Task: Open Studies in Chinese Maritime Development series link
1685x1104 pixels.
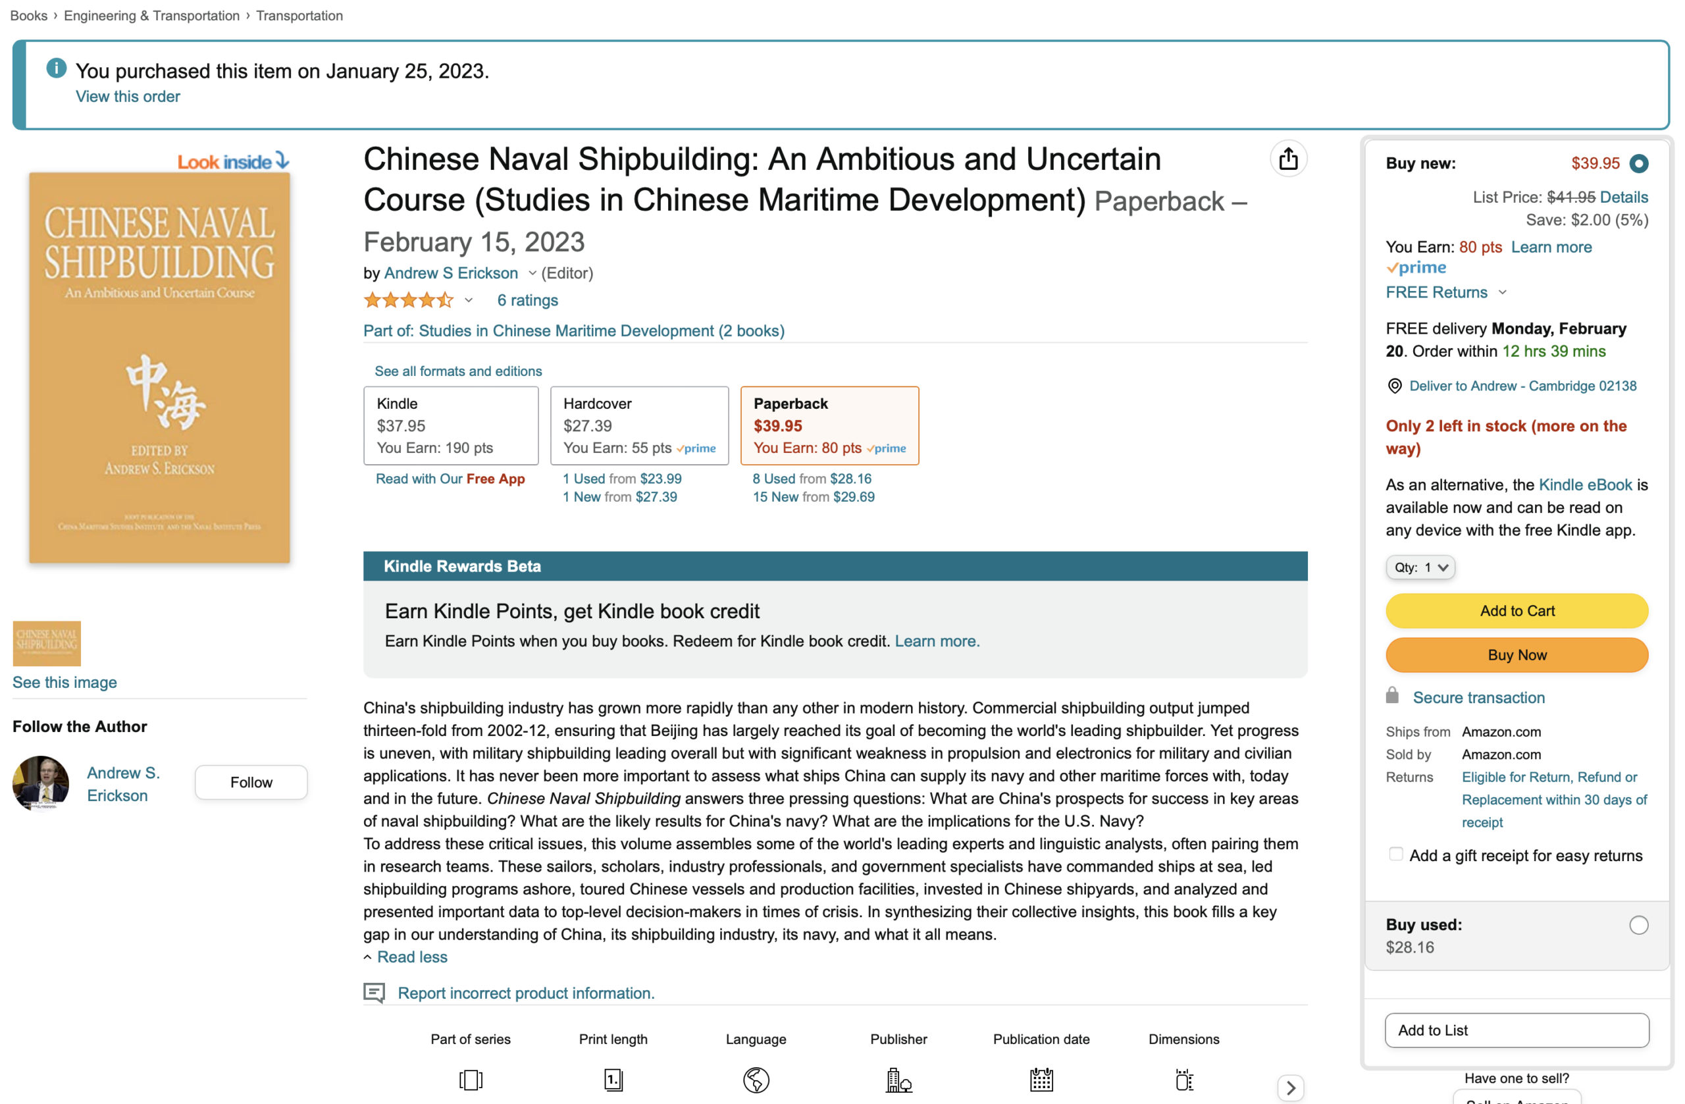Action: tap(574, 330)
